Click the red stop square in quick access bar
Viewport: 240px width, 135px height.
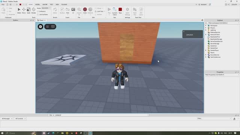(20, 4)
